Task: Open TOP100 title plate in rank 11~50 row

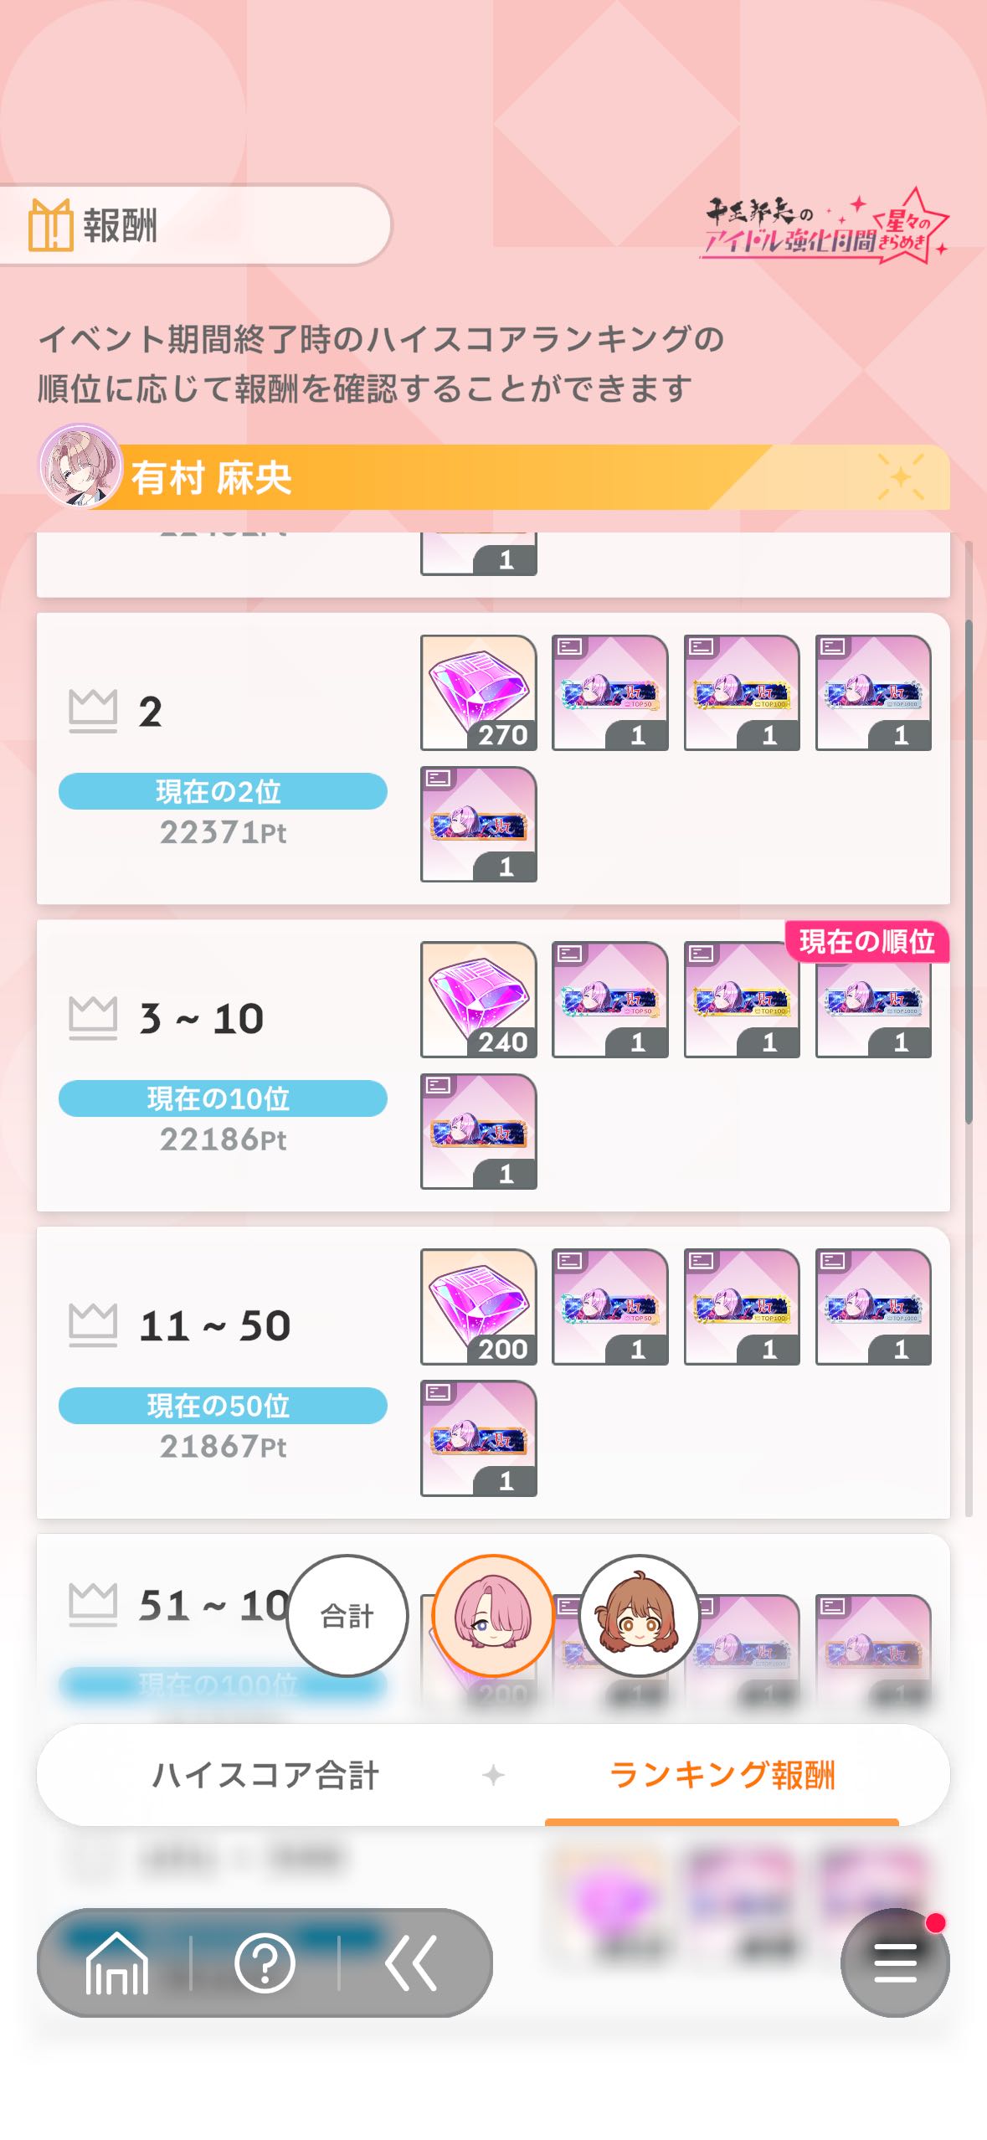Action: click(x=742, y=1307)
